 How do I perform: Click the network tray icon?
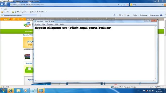pyautogui.click(x=150, y=91)
